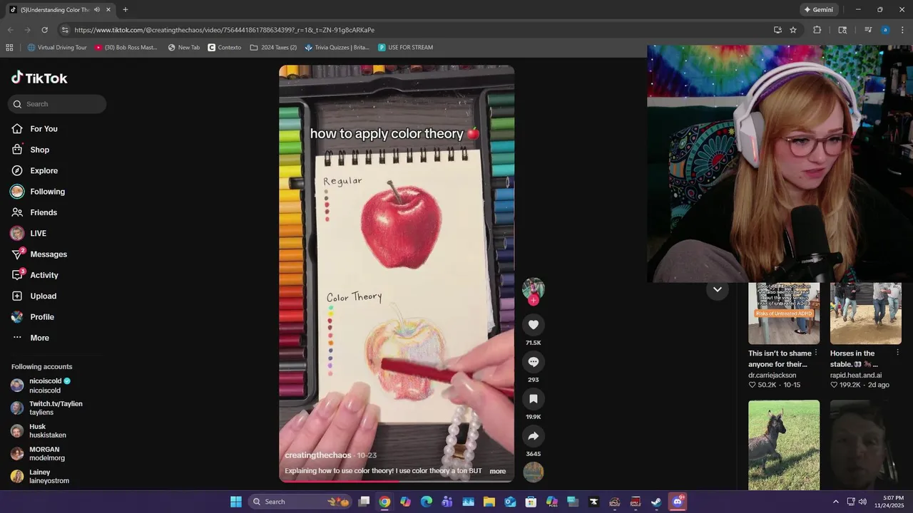Image resolution: width=913 pixels, height=513 pixels.
Task: Expand the More menu in the sidebar
Action: tap(39, 338)
